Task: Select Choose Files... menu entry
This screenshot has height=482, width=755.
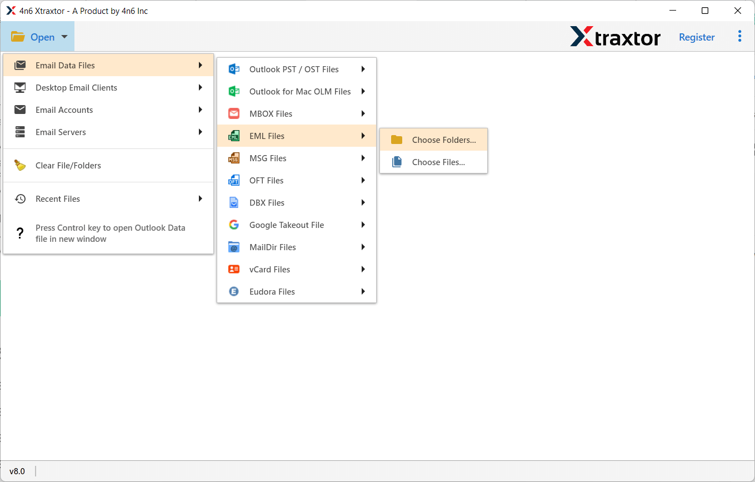Action: point(433,162)
